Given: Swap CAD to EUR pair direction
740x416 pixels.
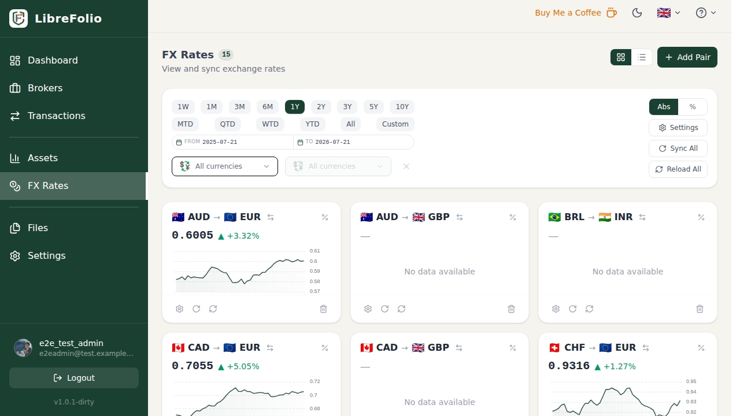Looking at the screenshot, I should pos(270,348).
